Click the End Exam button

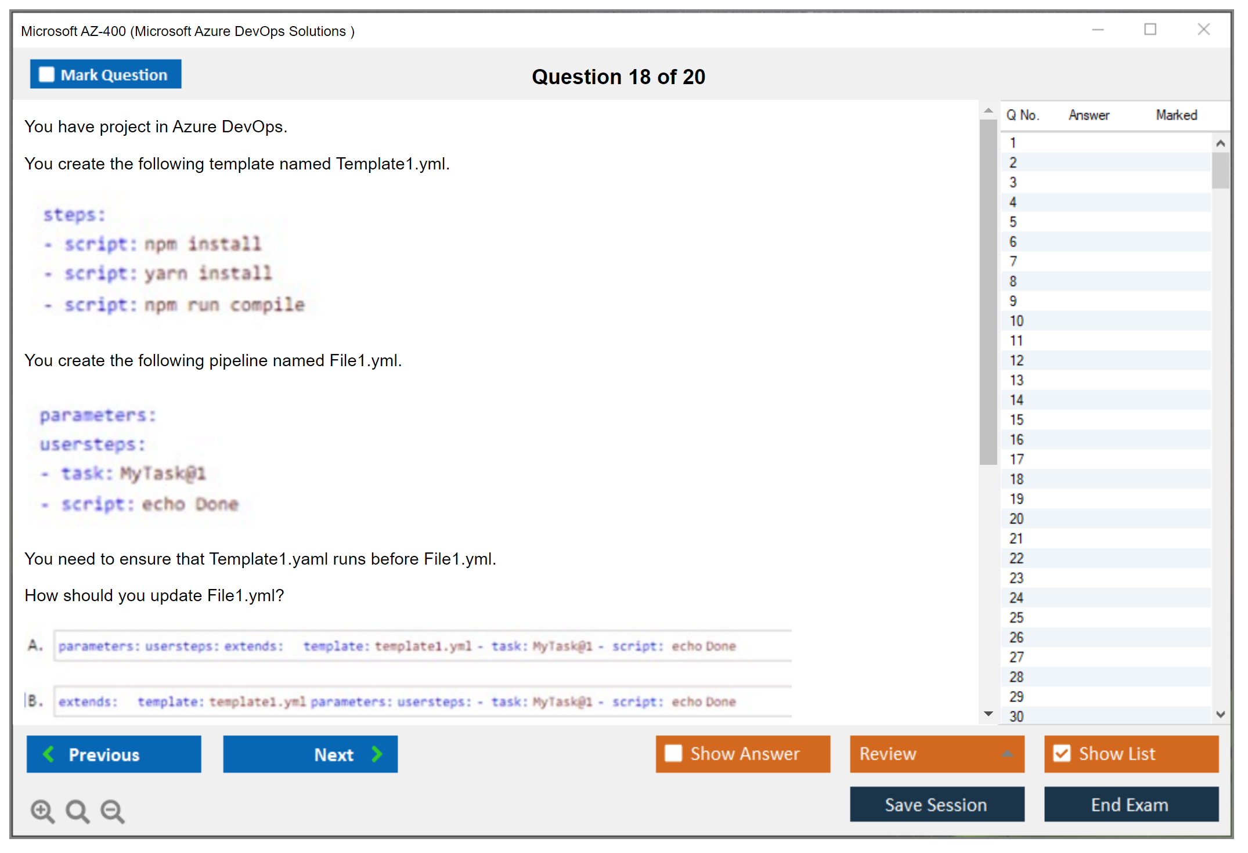[1130, 804]
